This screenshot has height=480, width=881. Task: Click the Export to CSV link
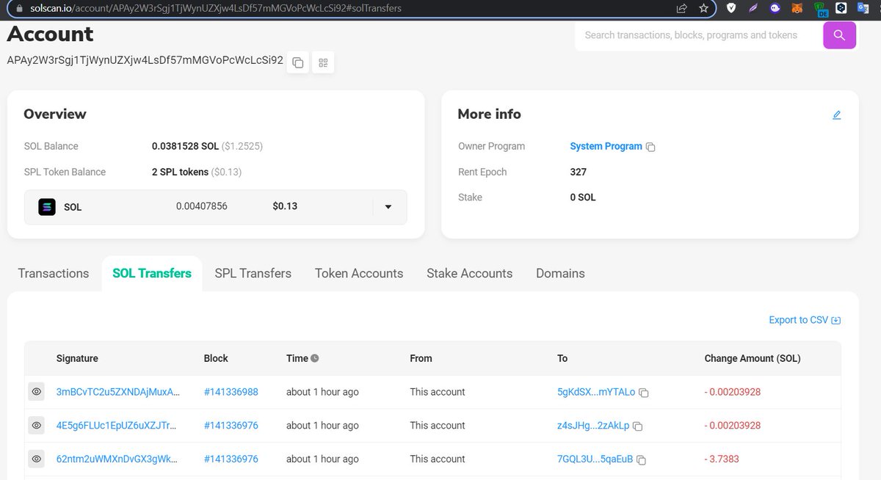[x=805, y=320]
